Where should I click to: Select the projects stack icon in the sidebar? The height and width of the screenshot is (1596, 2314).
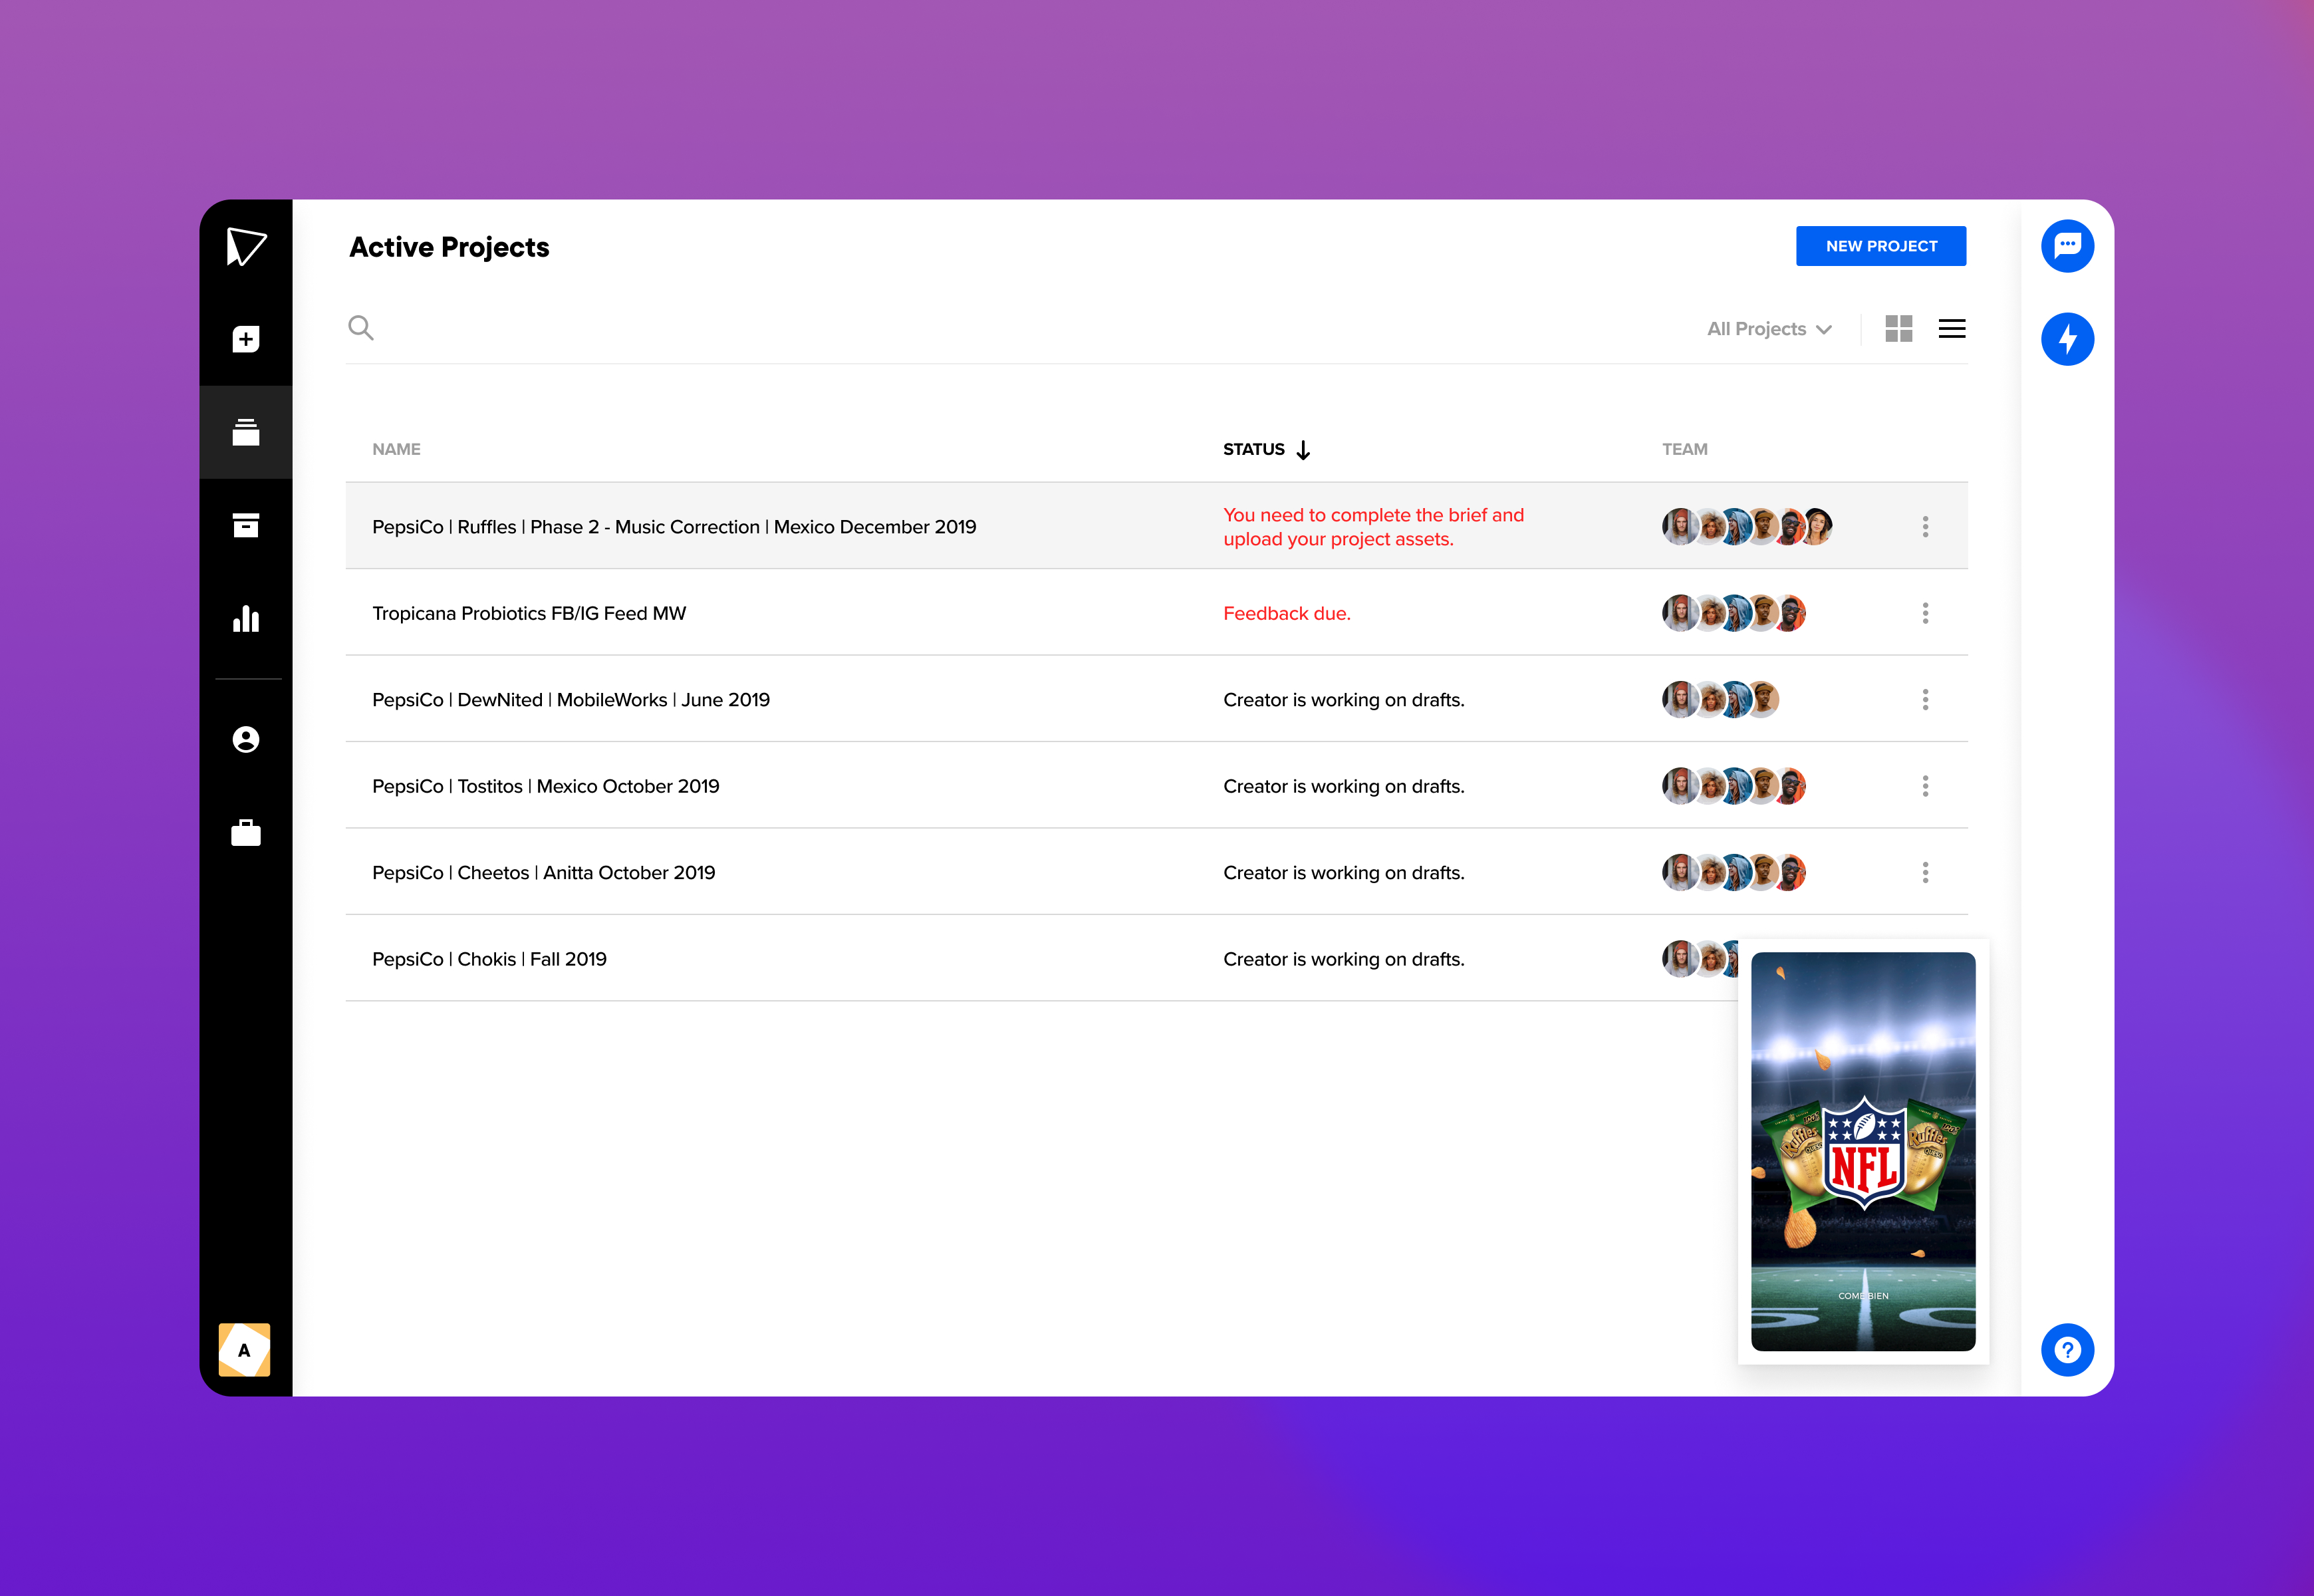246,432
